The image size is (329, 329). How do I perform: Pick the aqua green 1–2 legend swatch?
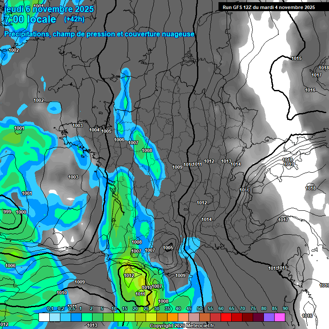[x=87, y=317]
